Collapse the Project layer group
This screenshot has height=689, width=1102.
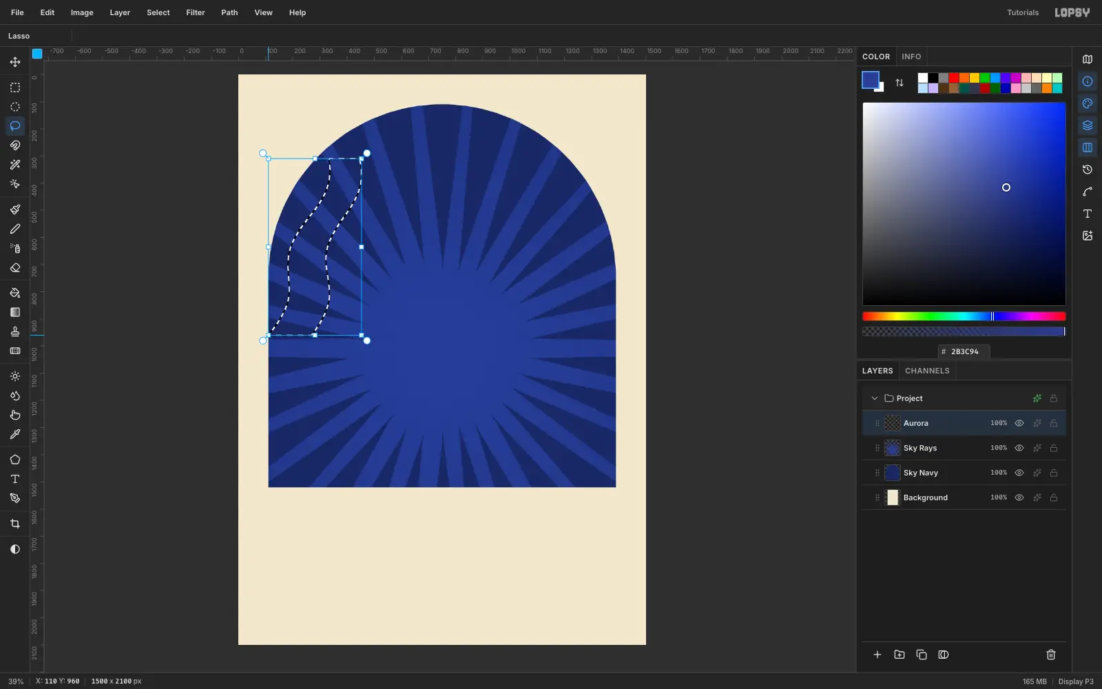pos(875,398)
